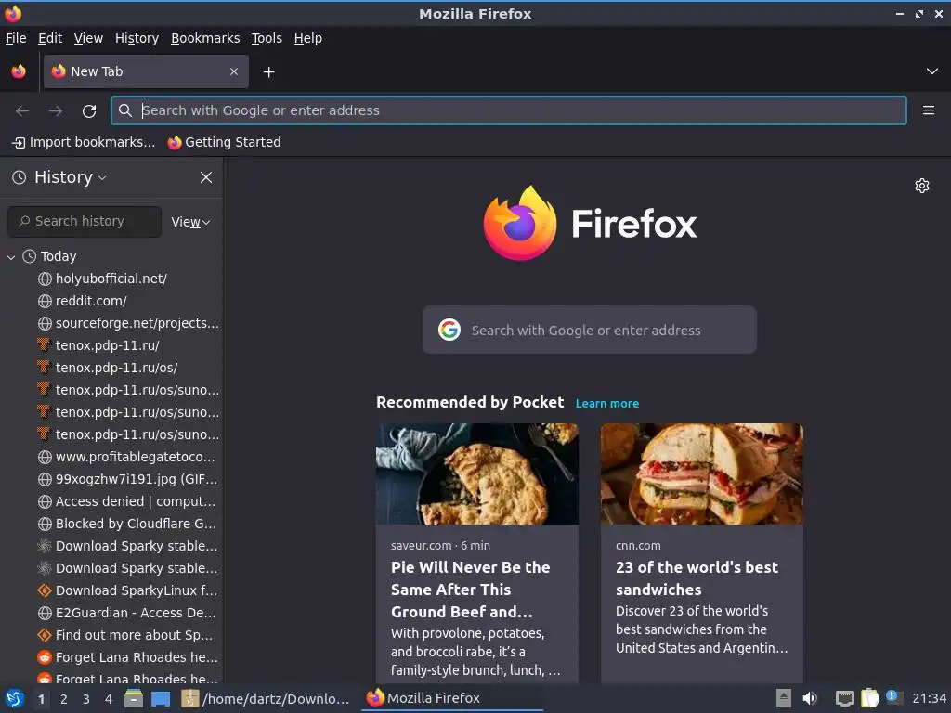Open the Bookmarks menu

[205, 38]
